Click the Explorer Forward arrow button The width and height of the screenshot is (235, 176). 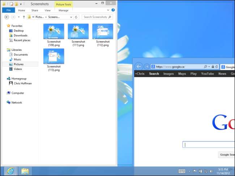(x=13, y=17)
